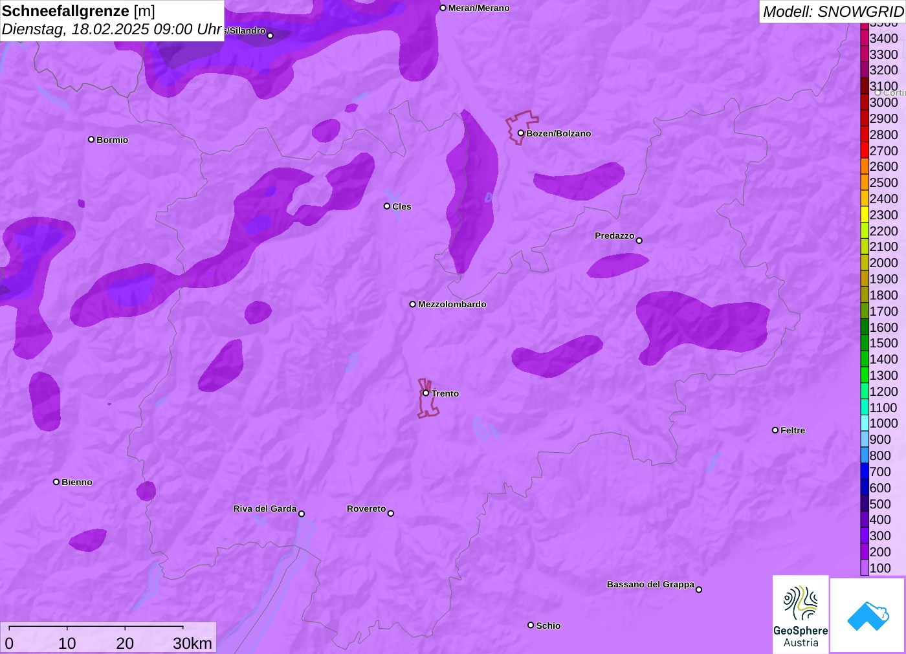Click the blue cloud house logo
The image size is (906, 654).
pyautogui.click(x=868, y=615)
